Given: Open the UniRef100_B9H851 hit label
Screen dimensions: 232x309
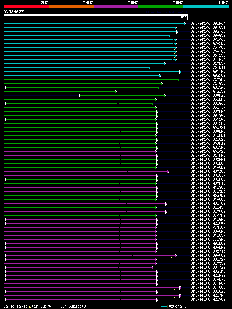Looking at the screenshot, I should coord(208,27).
